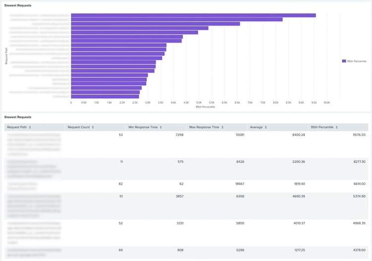Select average value 2200.36
The height and width of the screenshot is (261, 372).
click(299, 162)
